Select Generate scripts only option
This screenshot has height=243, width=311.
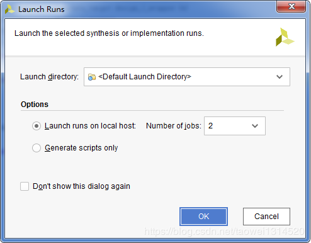(37, 148)
